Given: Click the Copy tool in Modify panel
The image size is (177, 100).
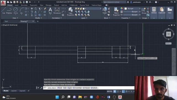Looking at the screenshot, I should (x=32, y=12).
